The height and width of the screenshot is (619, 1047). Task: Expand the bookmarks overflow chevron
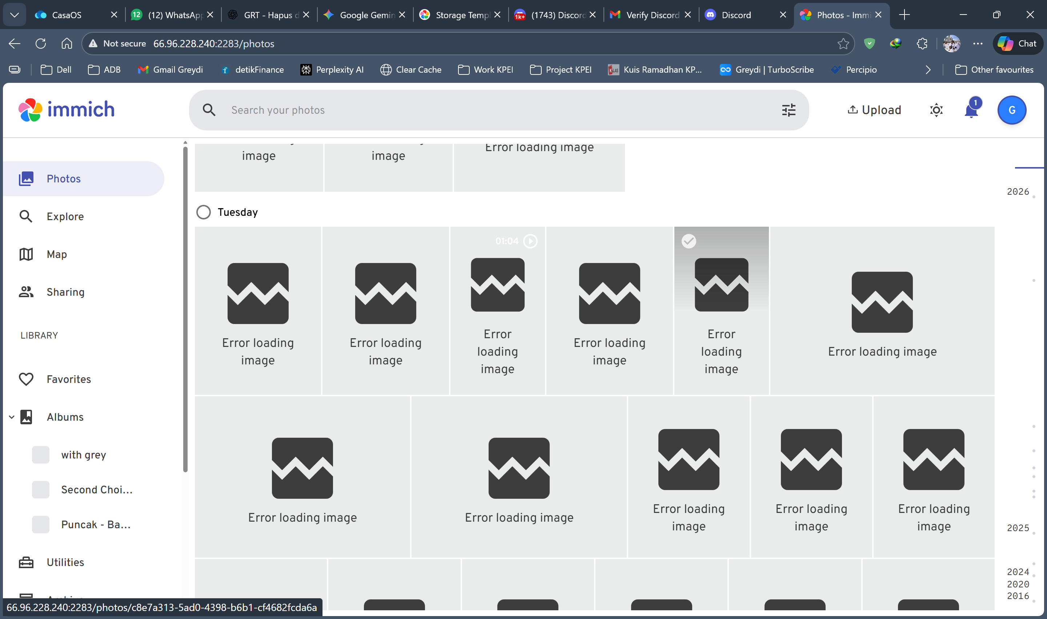click(927, 70)
